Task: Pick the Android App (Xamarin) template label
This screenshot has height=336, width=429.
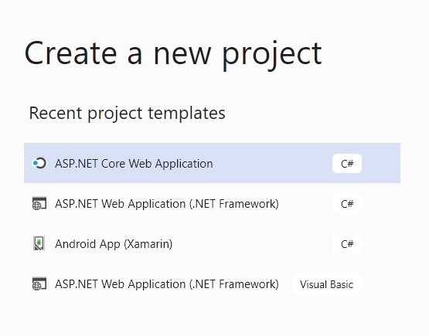Action: 114,243
